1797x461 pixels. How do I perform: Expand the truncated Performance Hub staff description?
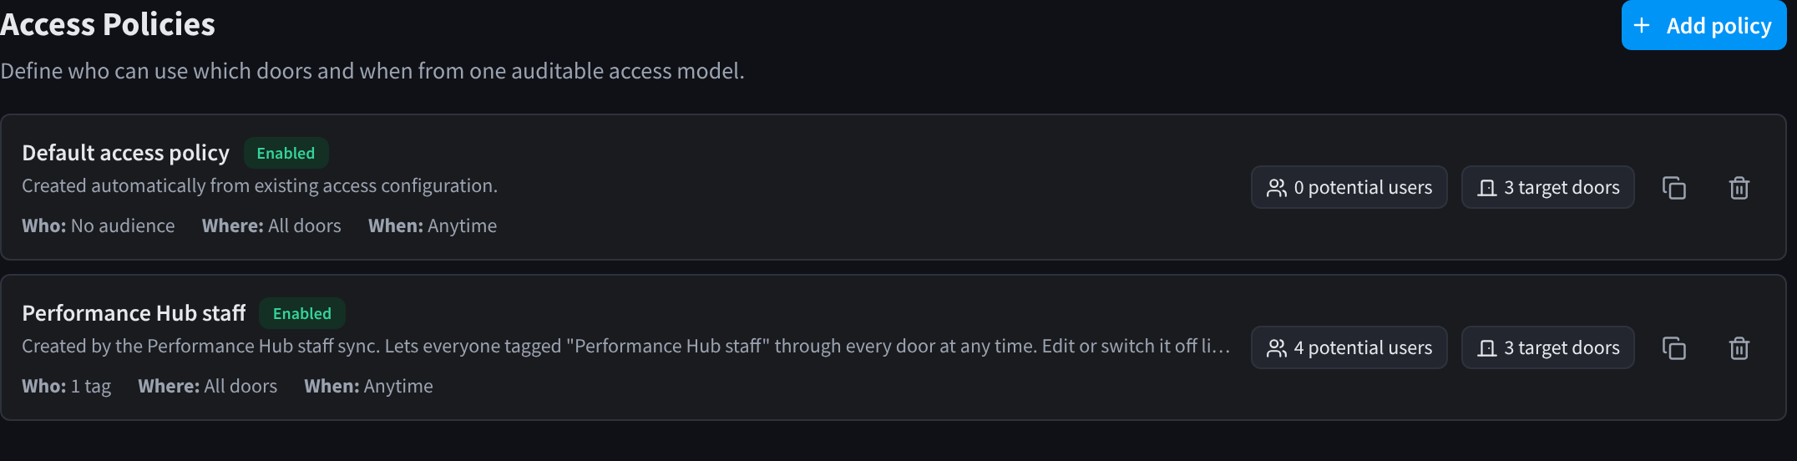point(626,347)
